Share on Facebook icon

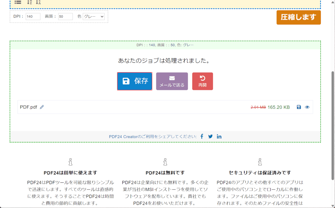(x=202, y=136)
